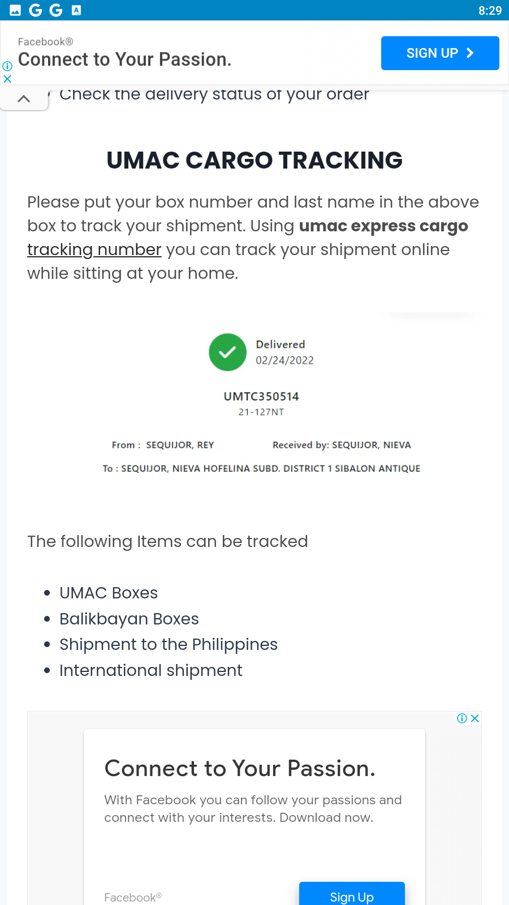Open the bottom ad's info icon
509x905 pixels.
click(x=462, y=718)
